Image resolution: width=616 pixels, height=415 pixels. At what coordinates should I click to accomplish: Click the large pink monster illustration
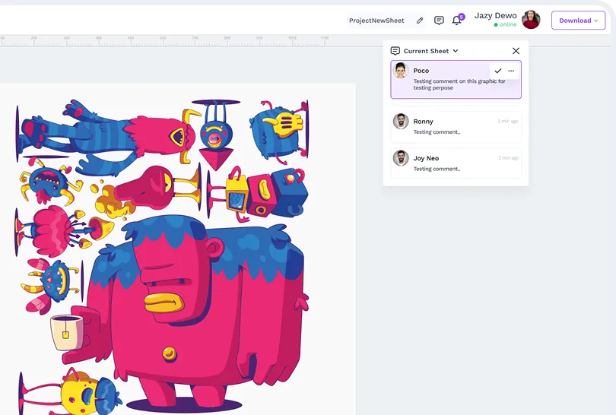196,314
